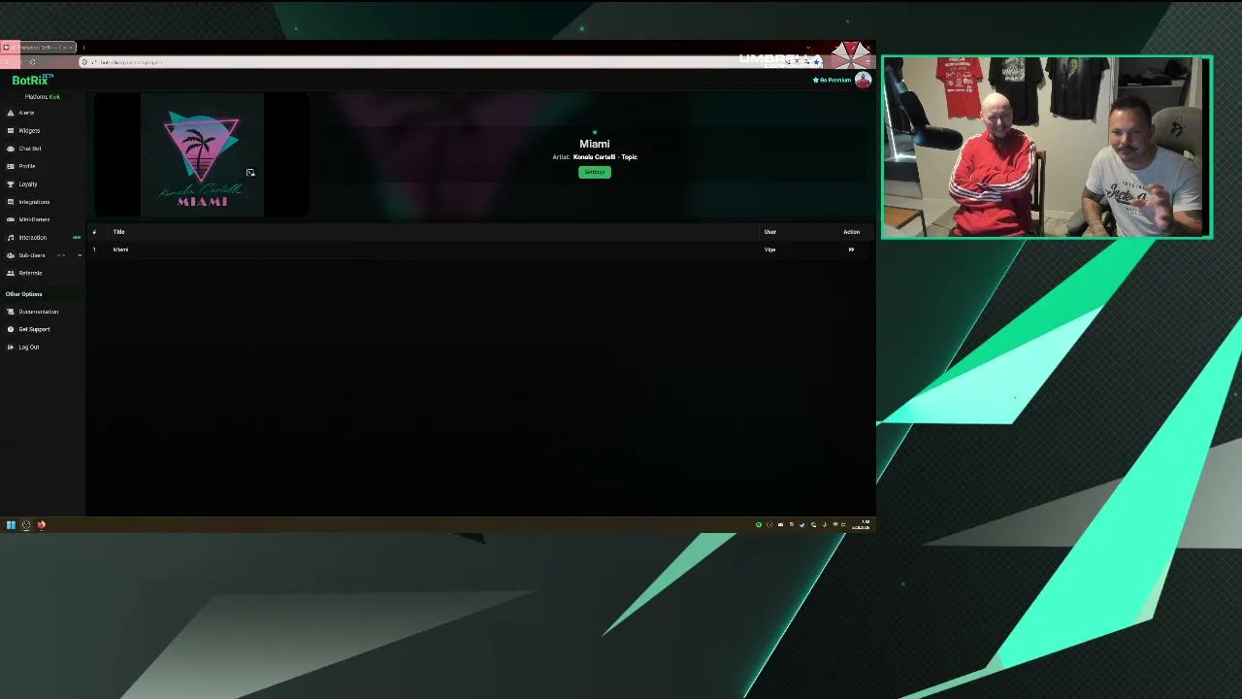Click the Profile card icon
Image resolution: width=1242 pixels, height=699 pixels.
(x=11, y=166)
